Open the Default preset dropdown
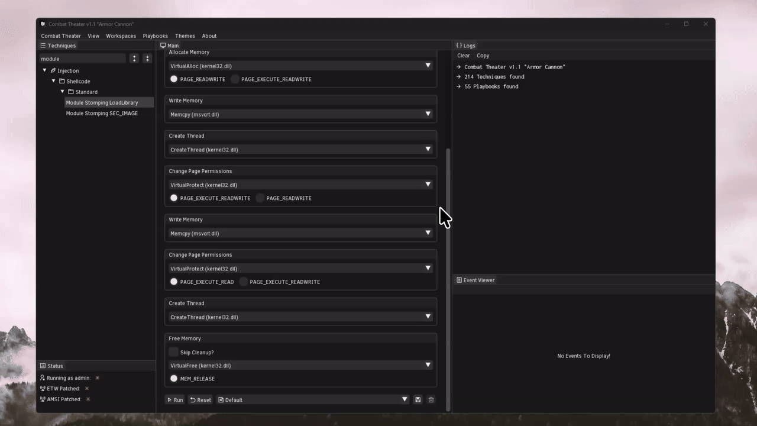Viewport: 757px width, 426px height. 313,400
